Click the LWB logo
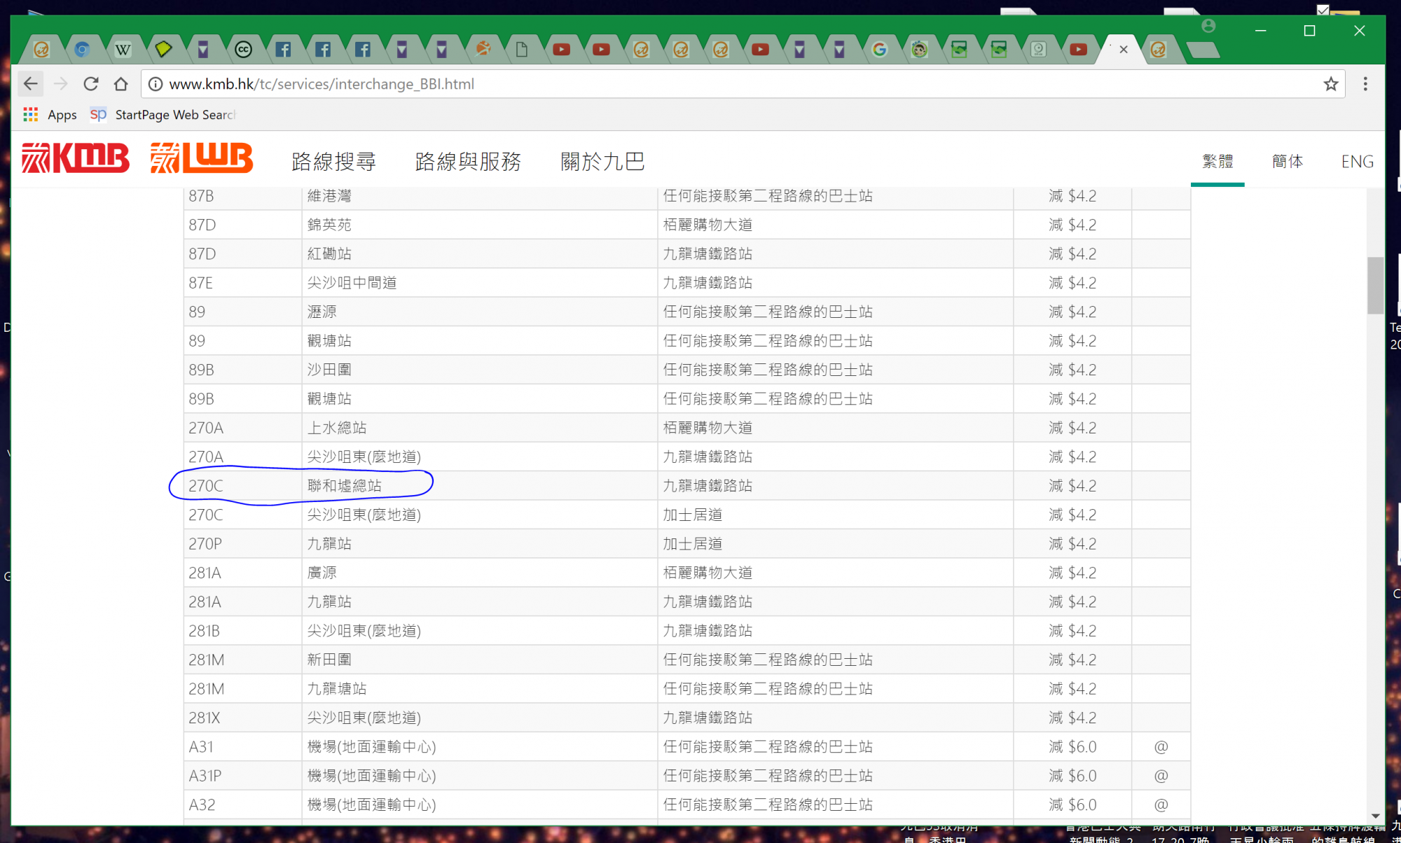Screen dimensions: 1401x843 pyautogui.click(x=202, y=159)
